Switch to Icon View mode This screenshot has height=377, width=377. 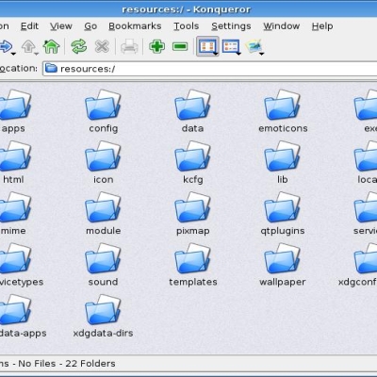click(206, 46)
